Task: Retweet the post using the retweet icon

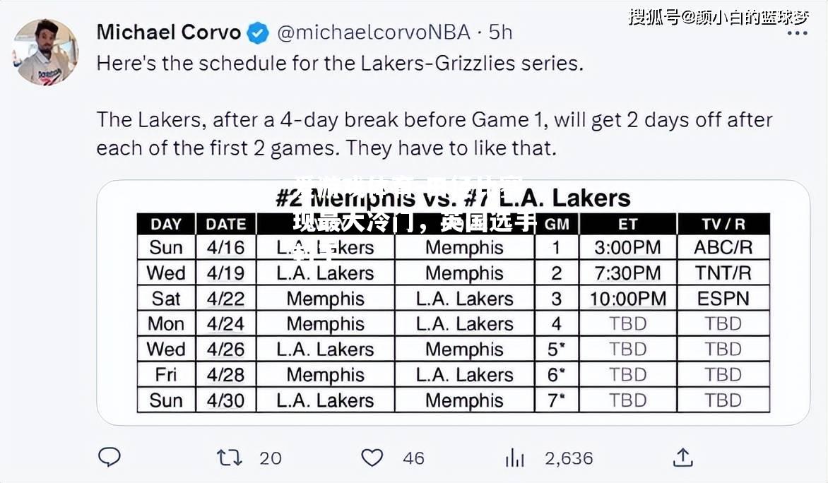Action: click(x=229, y=457)
